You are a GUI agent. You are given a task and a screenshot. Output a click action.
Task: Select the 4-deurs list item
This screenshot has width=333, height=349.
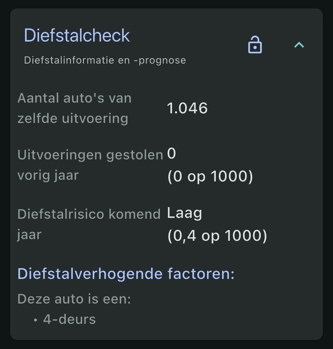click(x=69, y=319)
